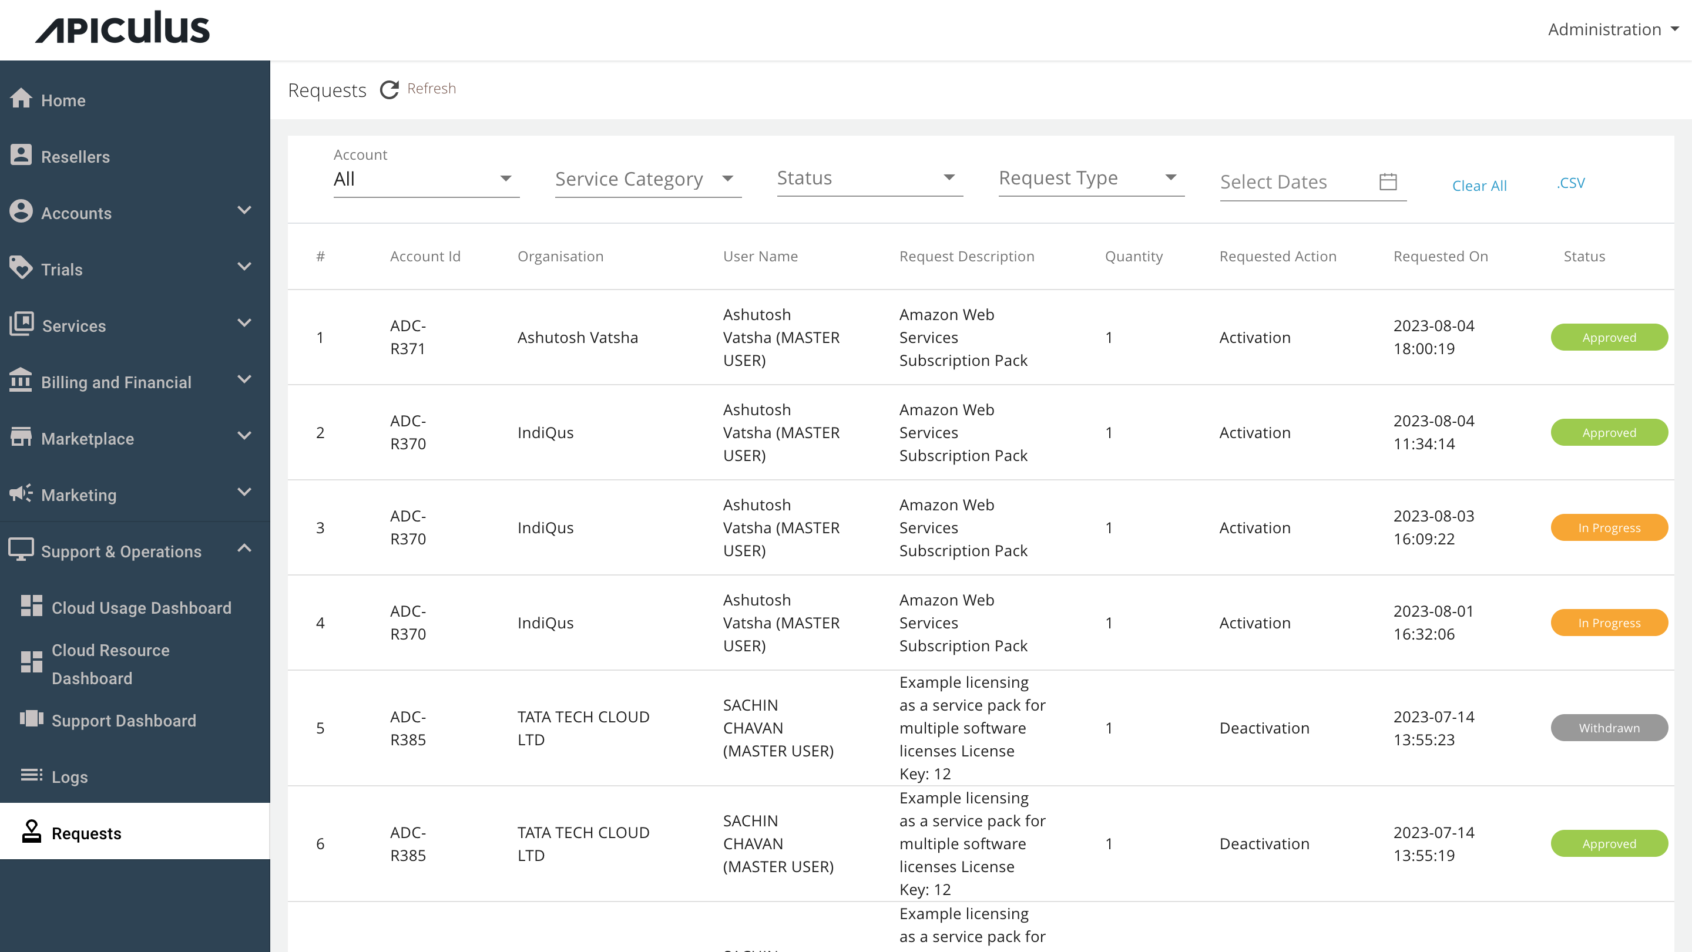Click the Refresh link
Image resolution: width=1692 pixels, height=952 pixels.
pos(432,89)
